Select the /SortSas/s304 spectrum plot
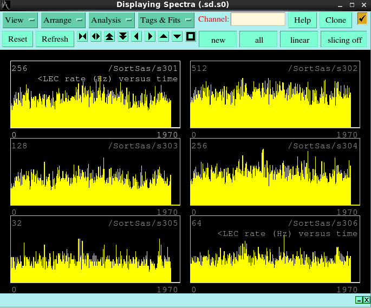Screen dimensions: 371x308 click(275, 173)
